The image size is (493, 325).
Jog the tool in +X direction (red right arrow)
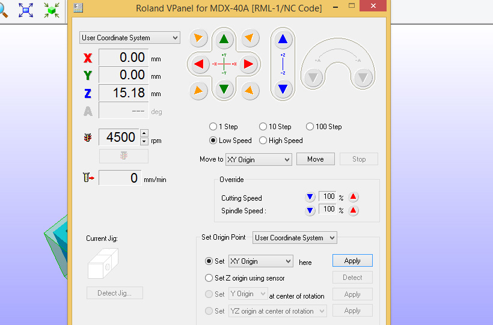(x=248, y=64)
